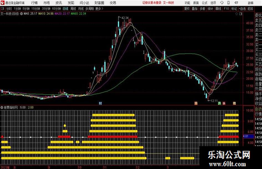The height and width of the screenshot is (169, 262).
Task: Click the blue 4.81 value on indicator axis
Action: tap(246, 136)
